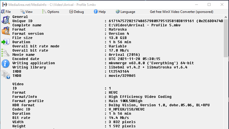Click the Overall bit rate mode label
229x129 pixels.
[x=36, y=46]
